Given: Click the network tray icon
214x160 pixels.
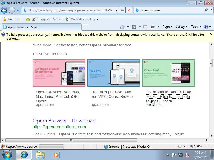Looking at the screenshot, I should [x=180, y=155].
